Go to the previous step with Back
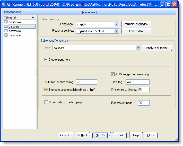The height and width of the screenshot is (146, 183). point(82,135)
